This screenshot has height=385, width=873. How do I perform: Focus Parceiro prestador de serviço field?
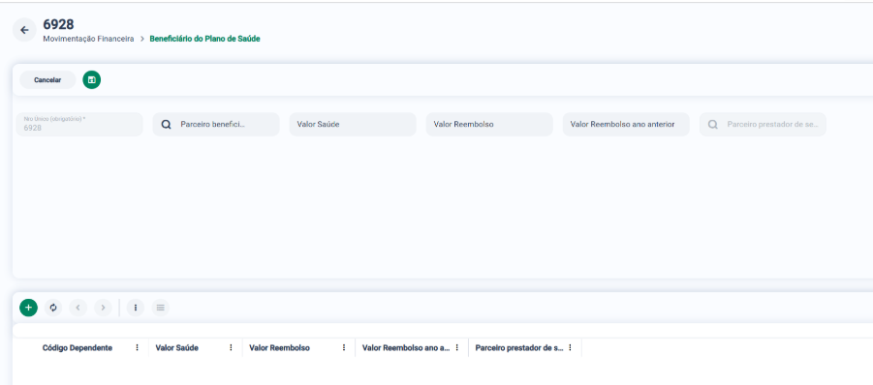coord(763,125)
